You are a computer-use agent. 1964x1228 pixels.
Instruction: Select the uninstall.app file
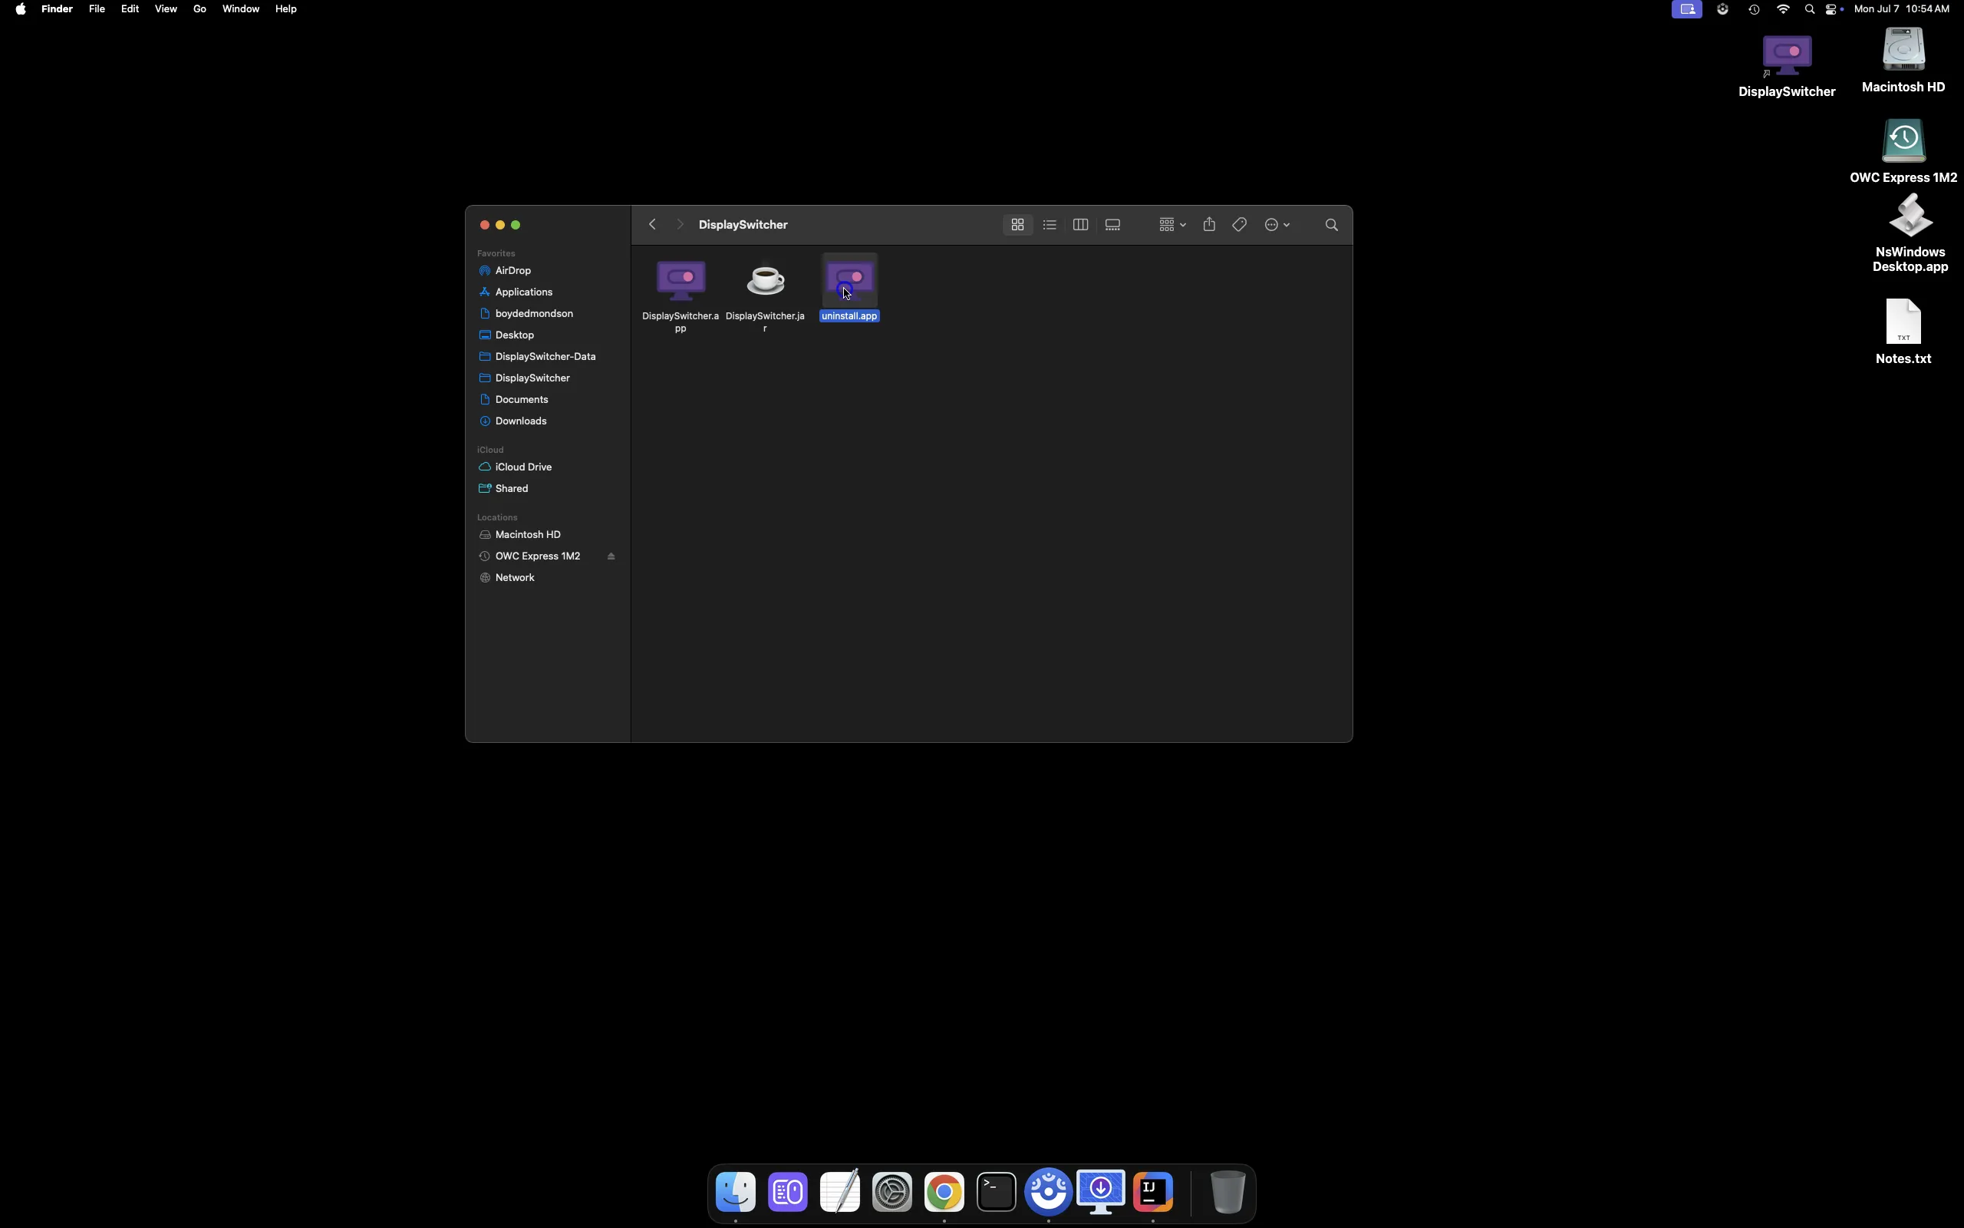(850, 288)
